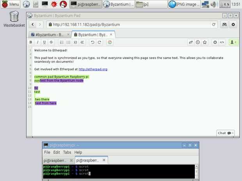Click the 'Welcome to Etherpad!' line

[51, 50]
